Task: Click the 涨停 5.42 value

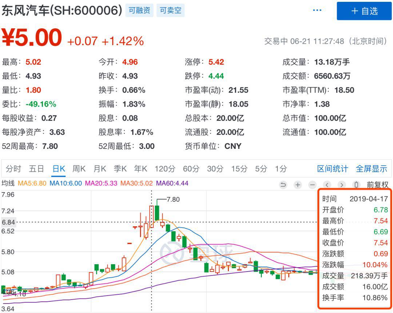Action: pos(216,62)
